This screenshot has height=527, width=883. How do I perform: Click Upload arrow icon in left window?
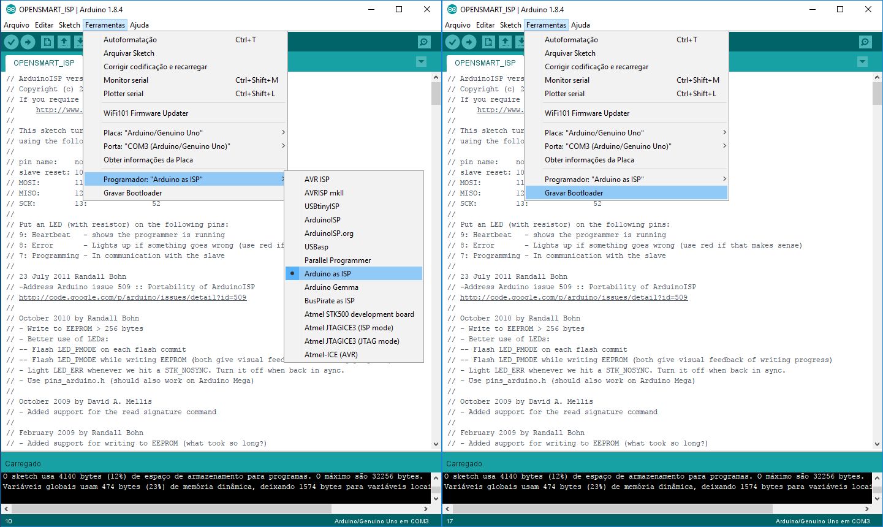click(28, 42)
